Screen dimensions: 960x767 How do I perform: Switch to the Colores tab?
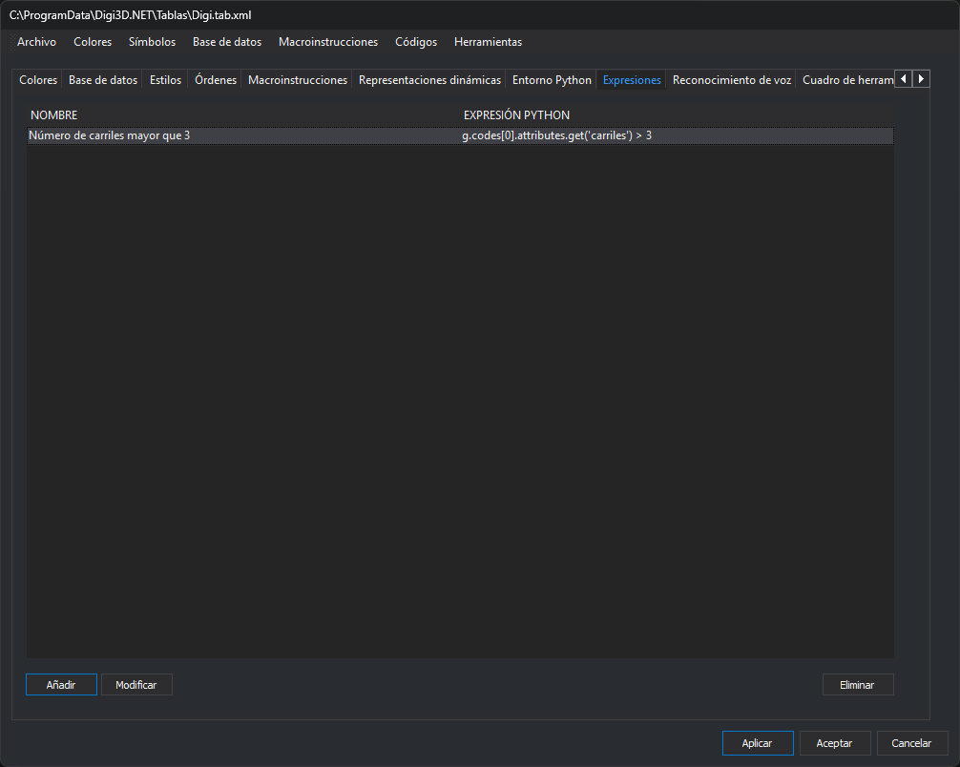38,79
